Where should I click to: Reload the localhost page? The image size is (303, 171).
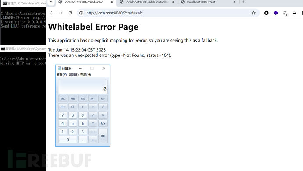[70, 13]
